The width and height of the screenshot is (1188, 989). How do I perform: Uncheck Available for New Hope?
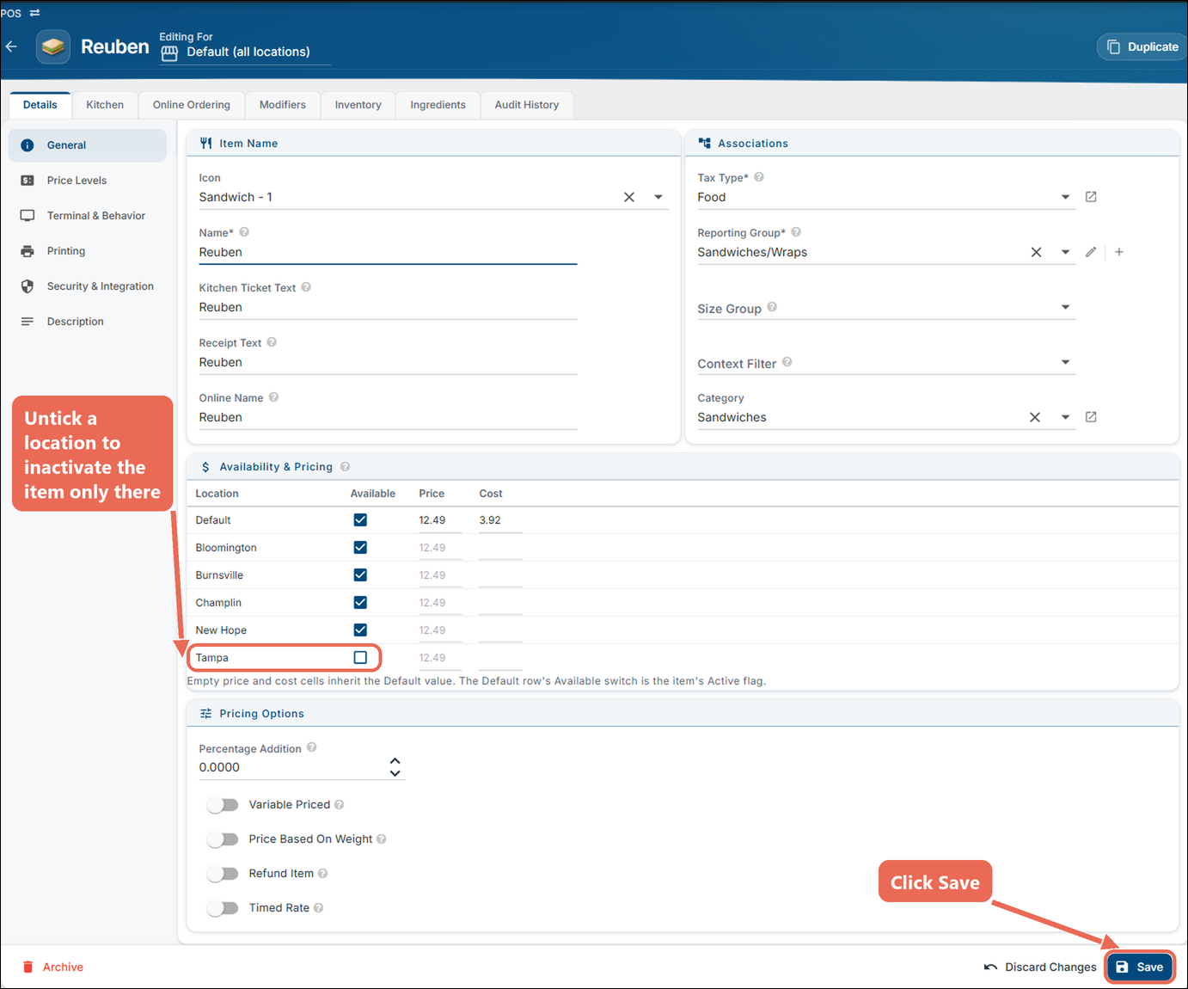click(x=360, y=630)
